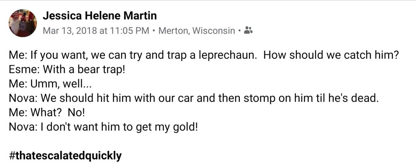The image size is (416, 163).
Task: Open the Jessica Helene Martin name link
Action: click(100, 16)
